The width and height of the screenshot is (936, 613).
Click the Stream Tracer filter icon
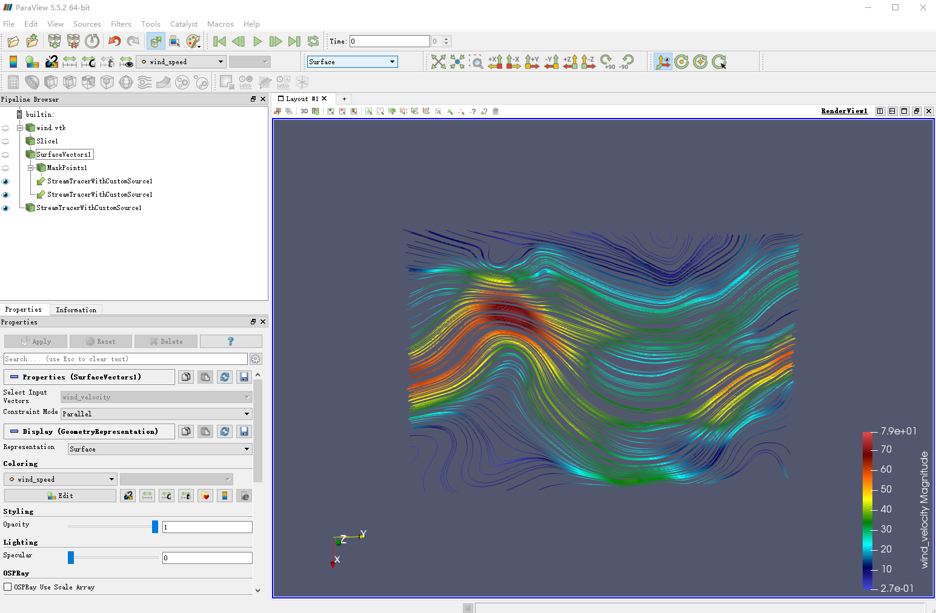145,82
